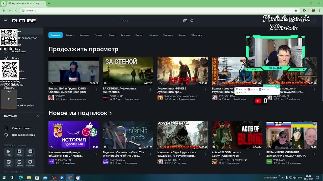This screenshot has width=323, height=181.
Task: Play the ЗА СТЕНОЙ audiobook thumbnail
Action: 128,71
